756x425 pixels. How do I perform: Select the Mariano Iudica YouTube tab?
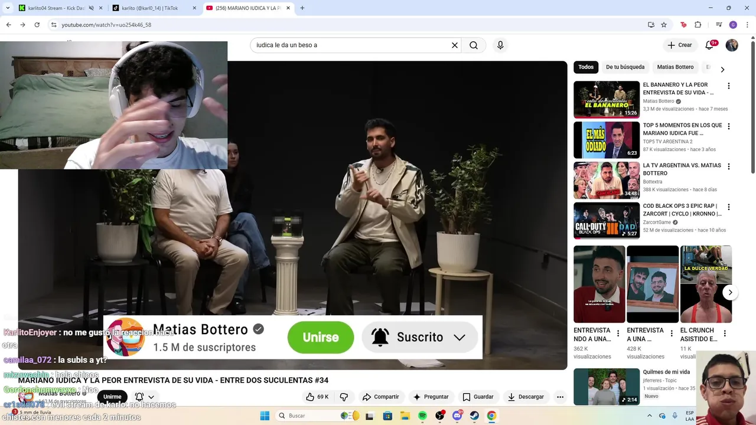tap(248, 8)
